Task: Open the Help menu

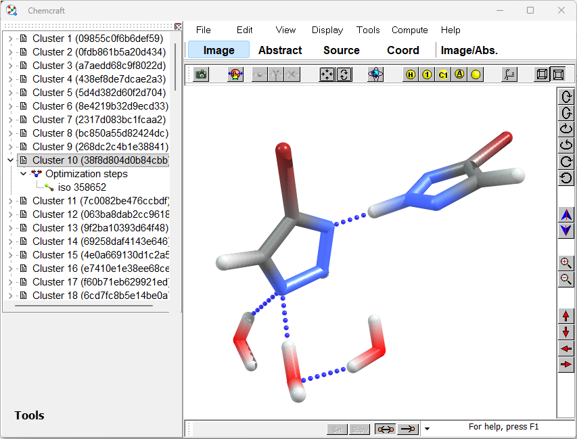Action: (x=451, y=30)
